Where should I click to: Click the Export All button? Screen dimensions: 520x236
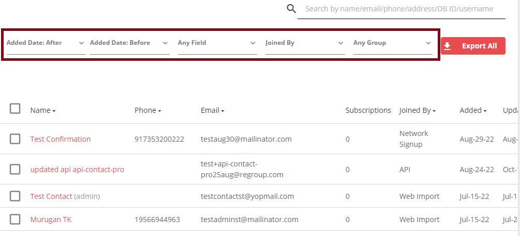[x=473, y=46]
